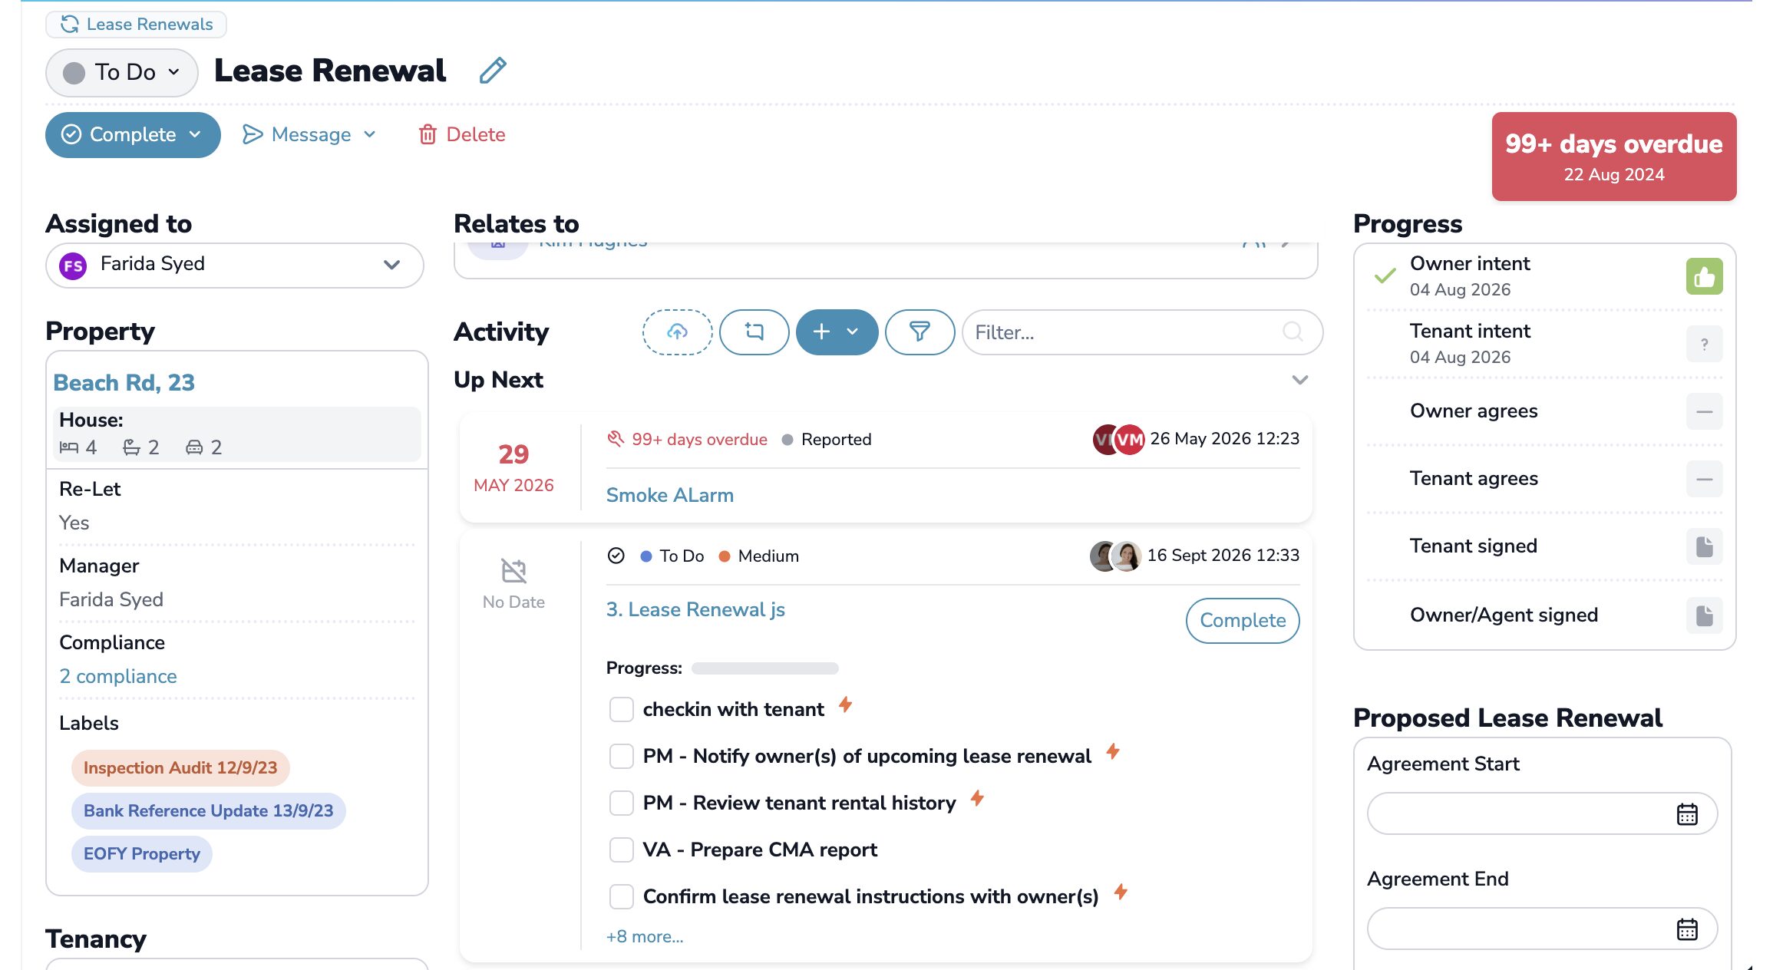Screen dimensions: 1773x970
Task: Check VA - Prepare CMA report
Action: [621, 850]
